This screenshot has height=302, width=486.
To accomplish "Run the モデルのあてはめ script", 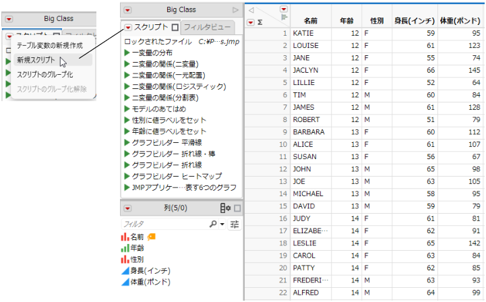I will coord(127,109).
